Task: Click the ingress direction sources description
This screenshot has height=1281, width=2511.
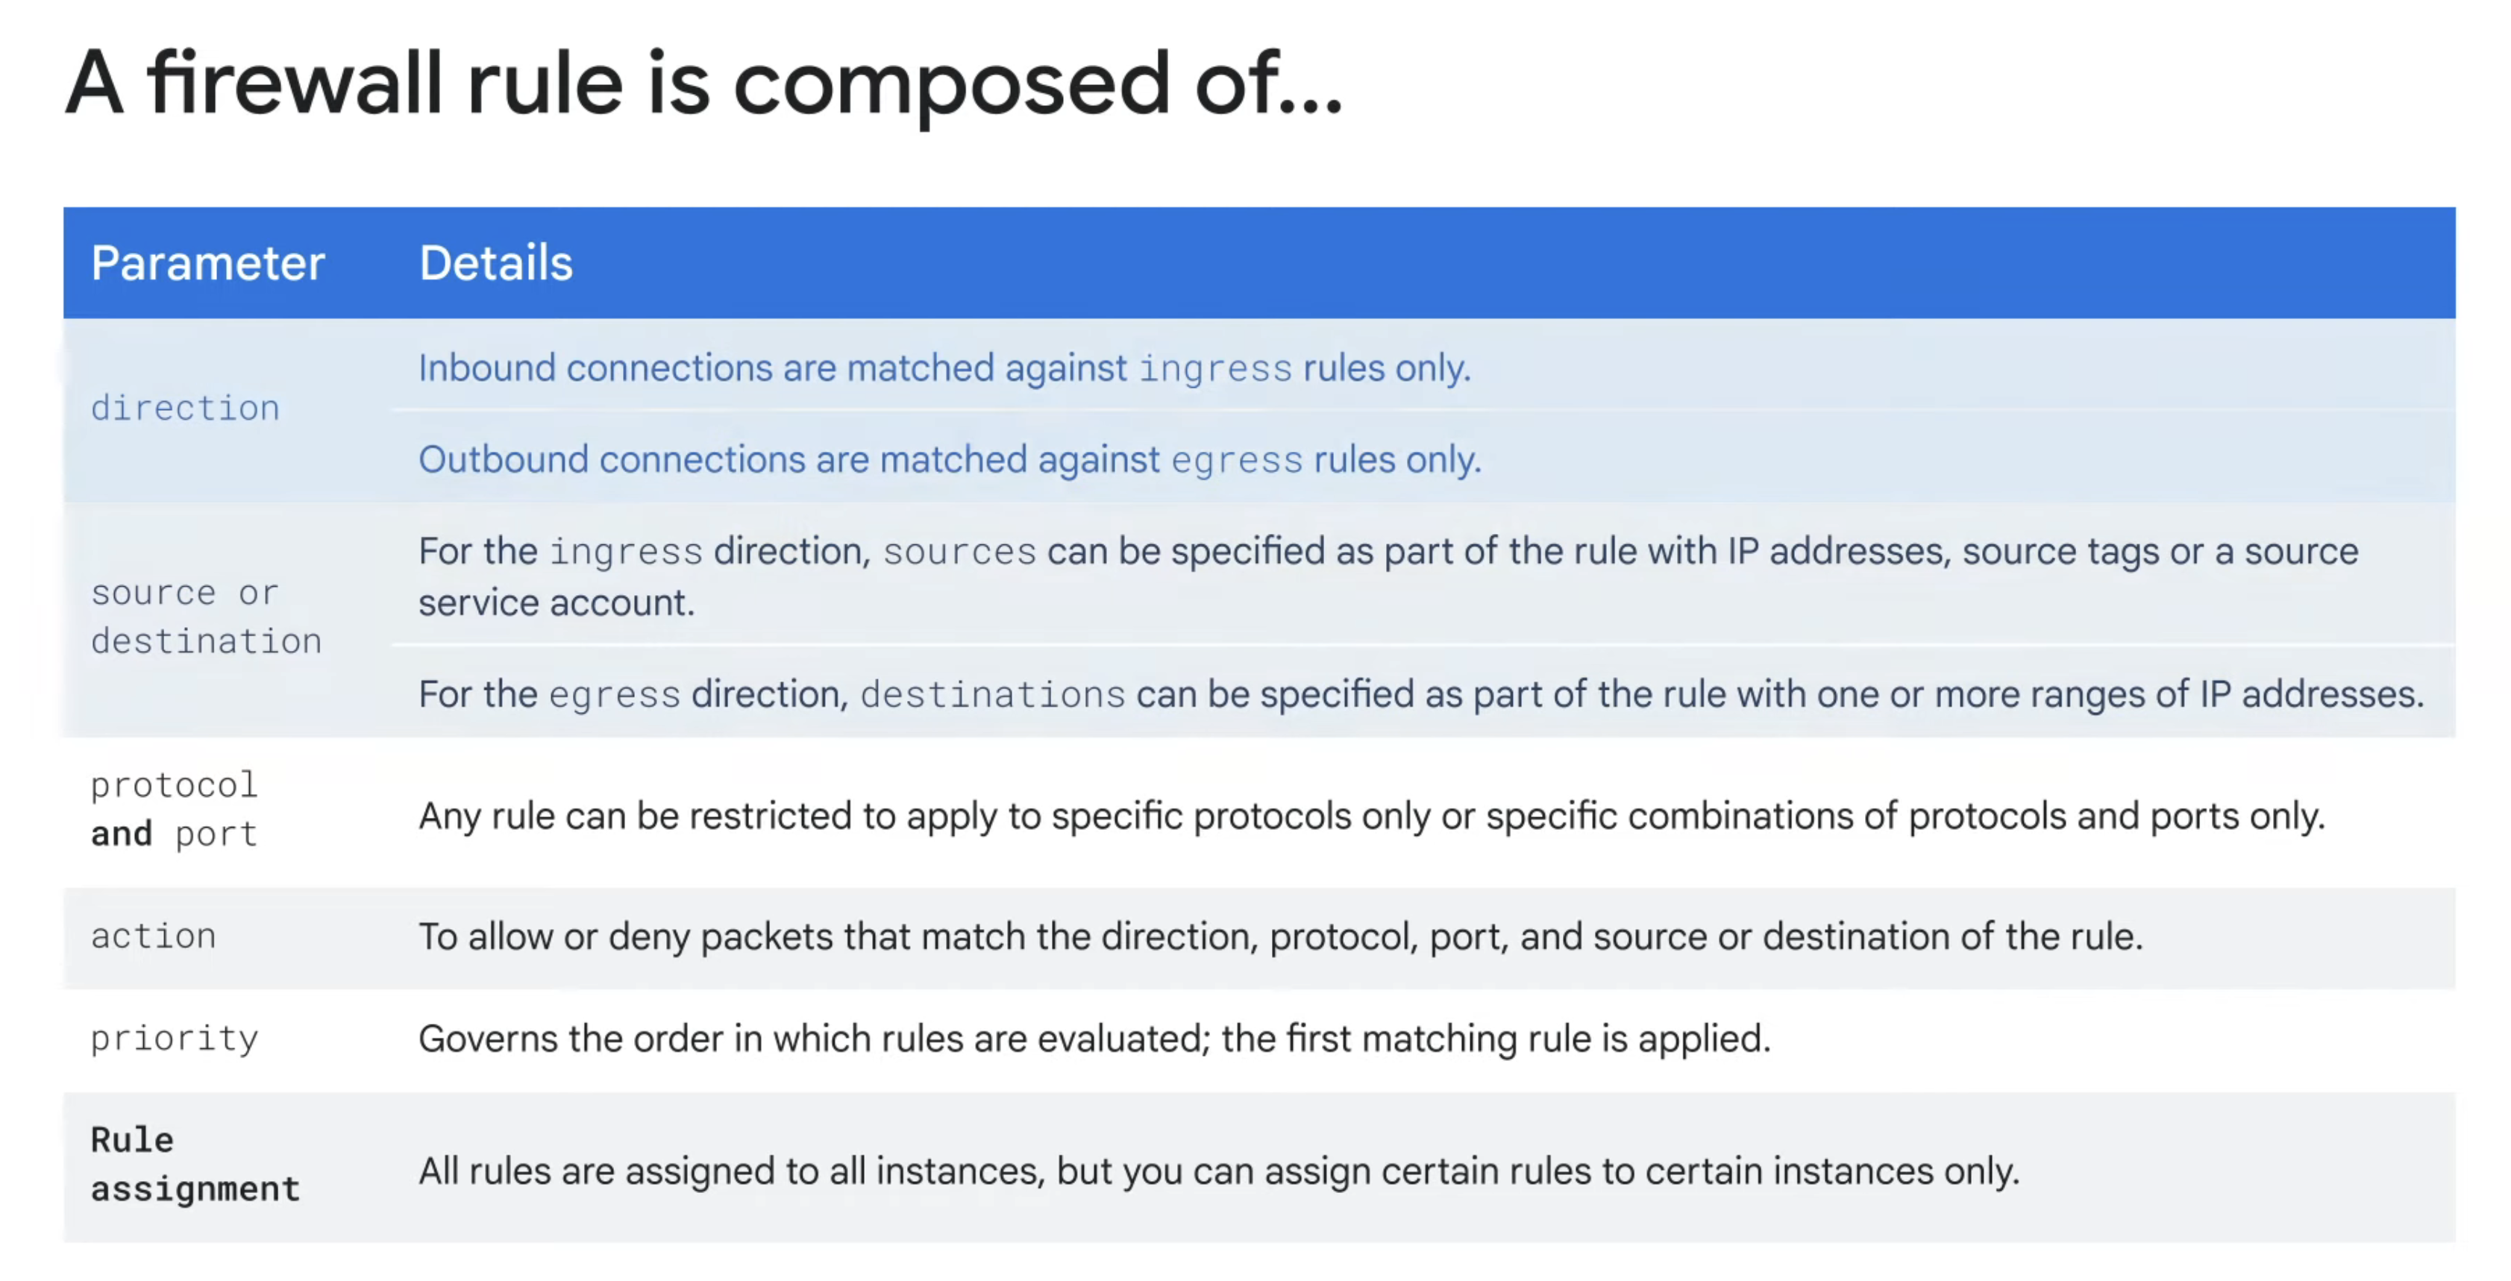Action: (x=1387, y=576)
